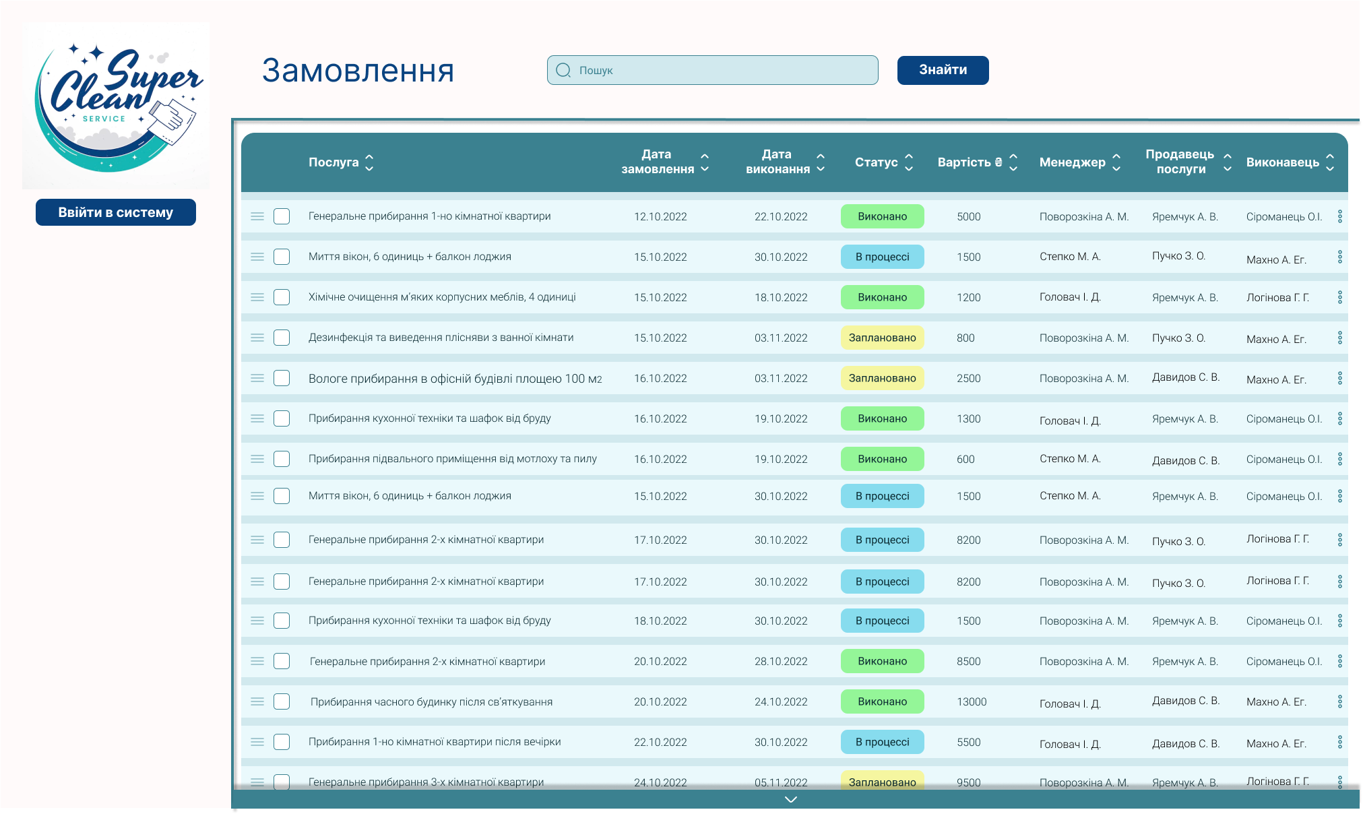The width and height of the screenshot is (1363, 814).
Task: Click Хімічне очищення м'яких корпусних меблів text
Action: click(442, 297)
